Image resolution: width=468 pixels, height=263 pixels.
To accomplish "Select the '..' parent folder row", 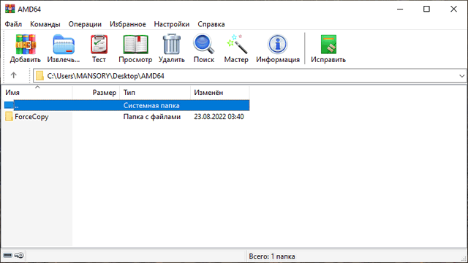I will point(127,105).
